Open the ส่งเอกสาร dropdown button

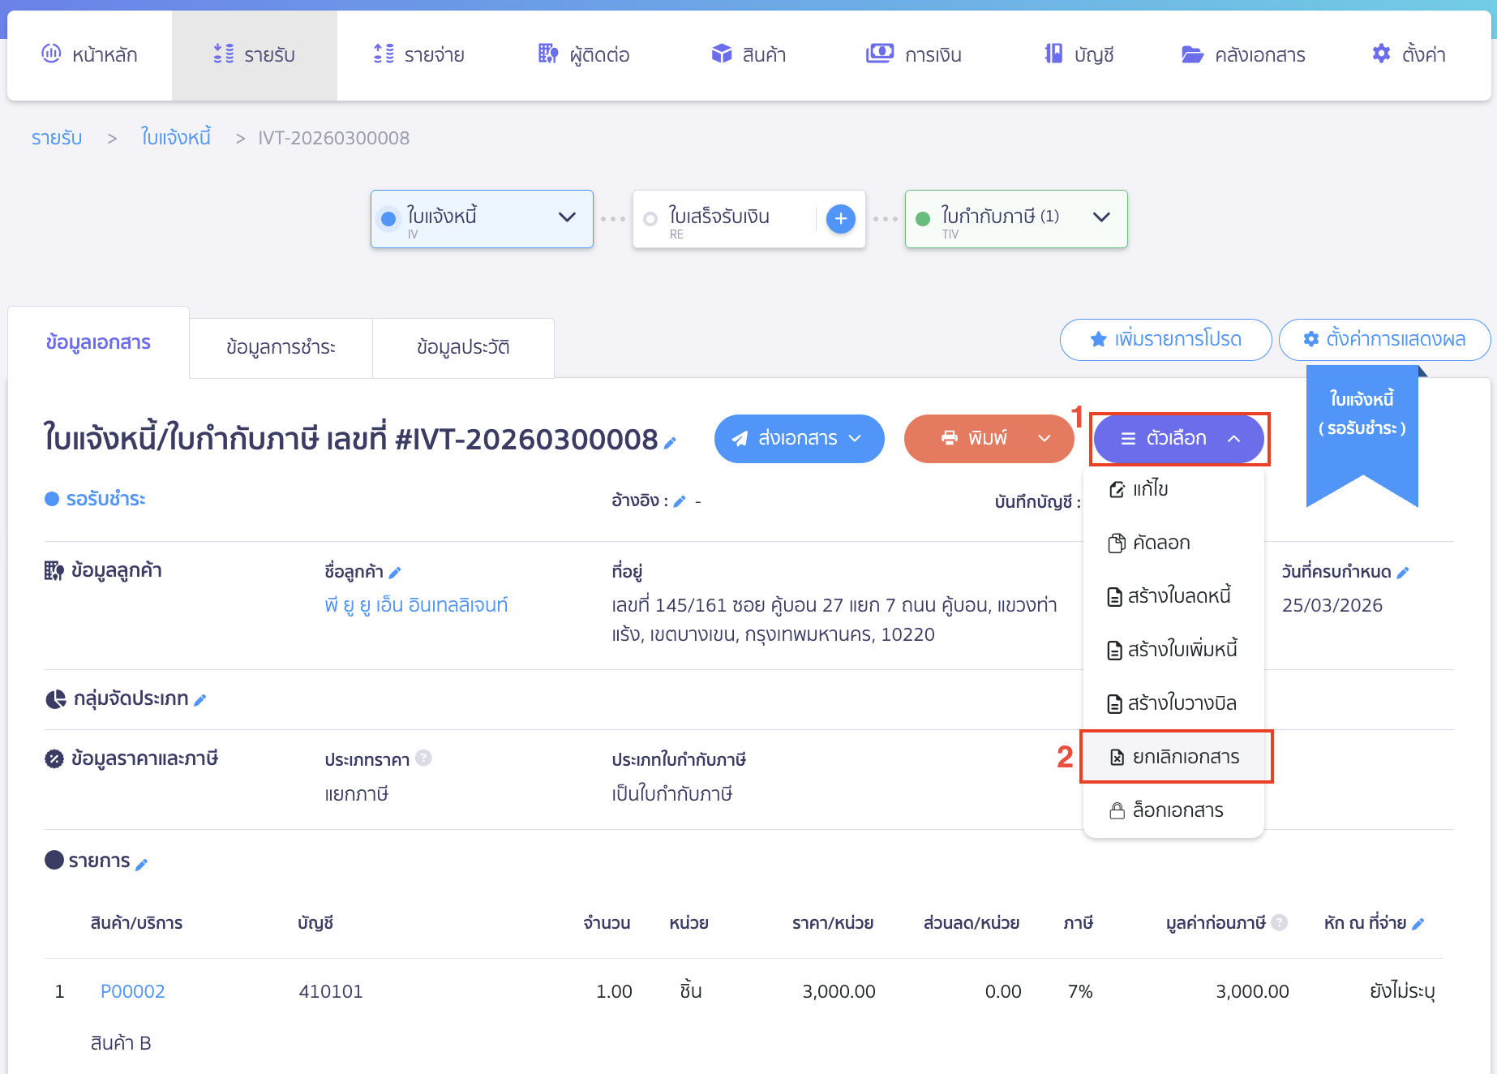point(799,439)
